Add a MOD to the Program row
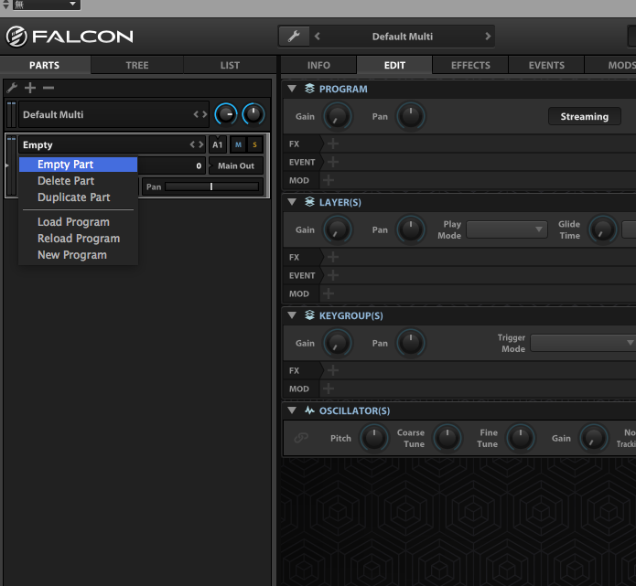 329,180
